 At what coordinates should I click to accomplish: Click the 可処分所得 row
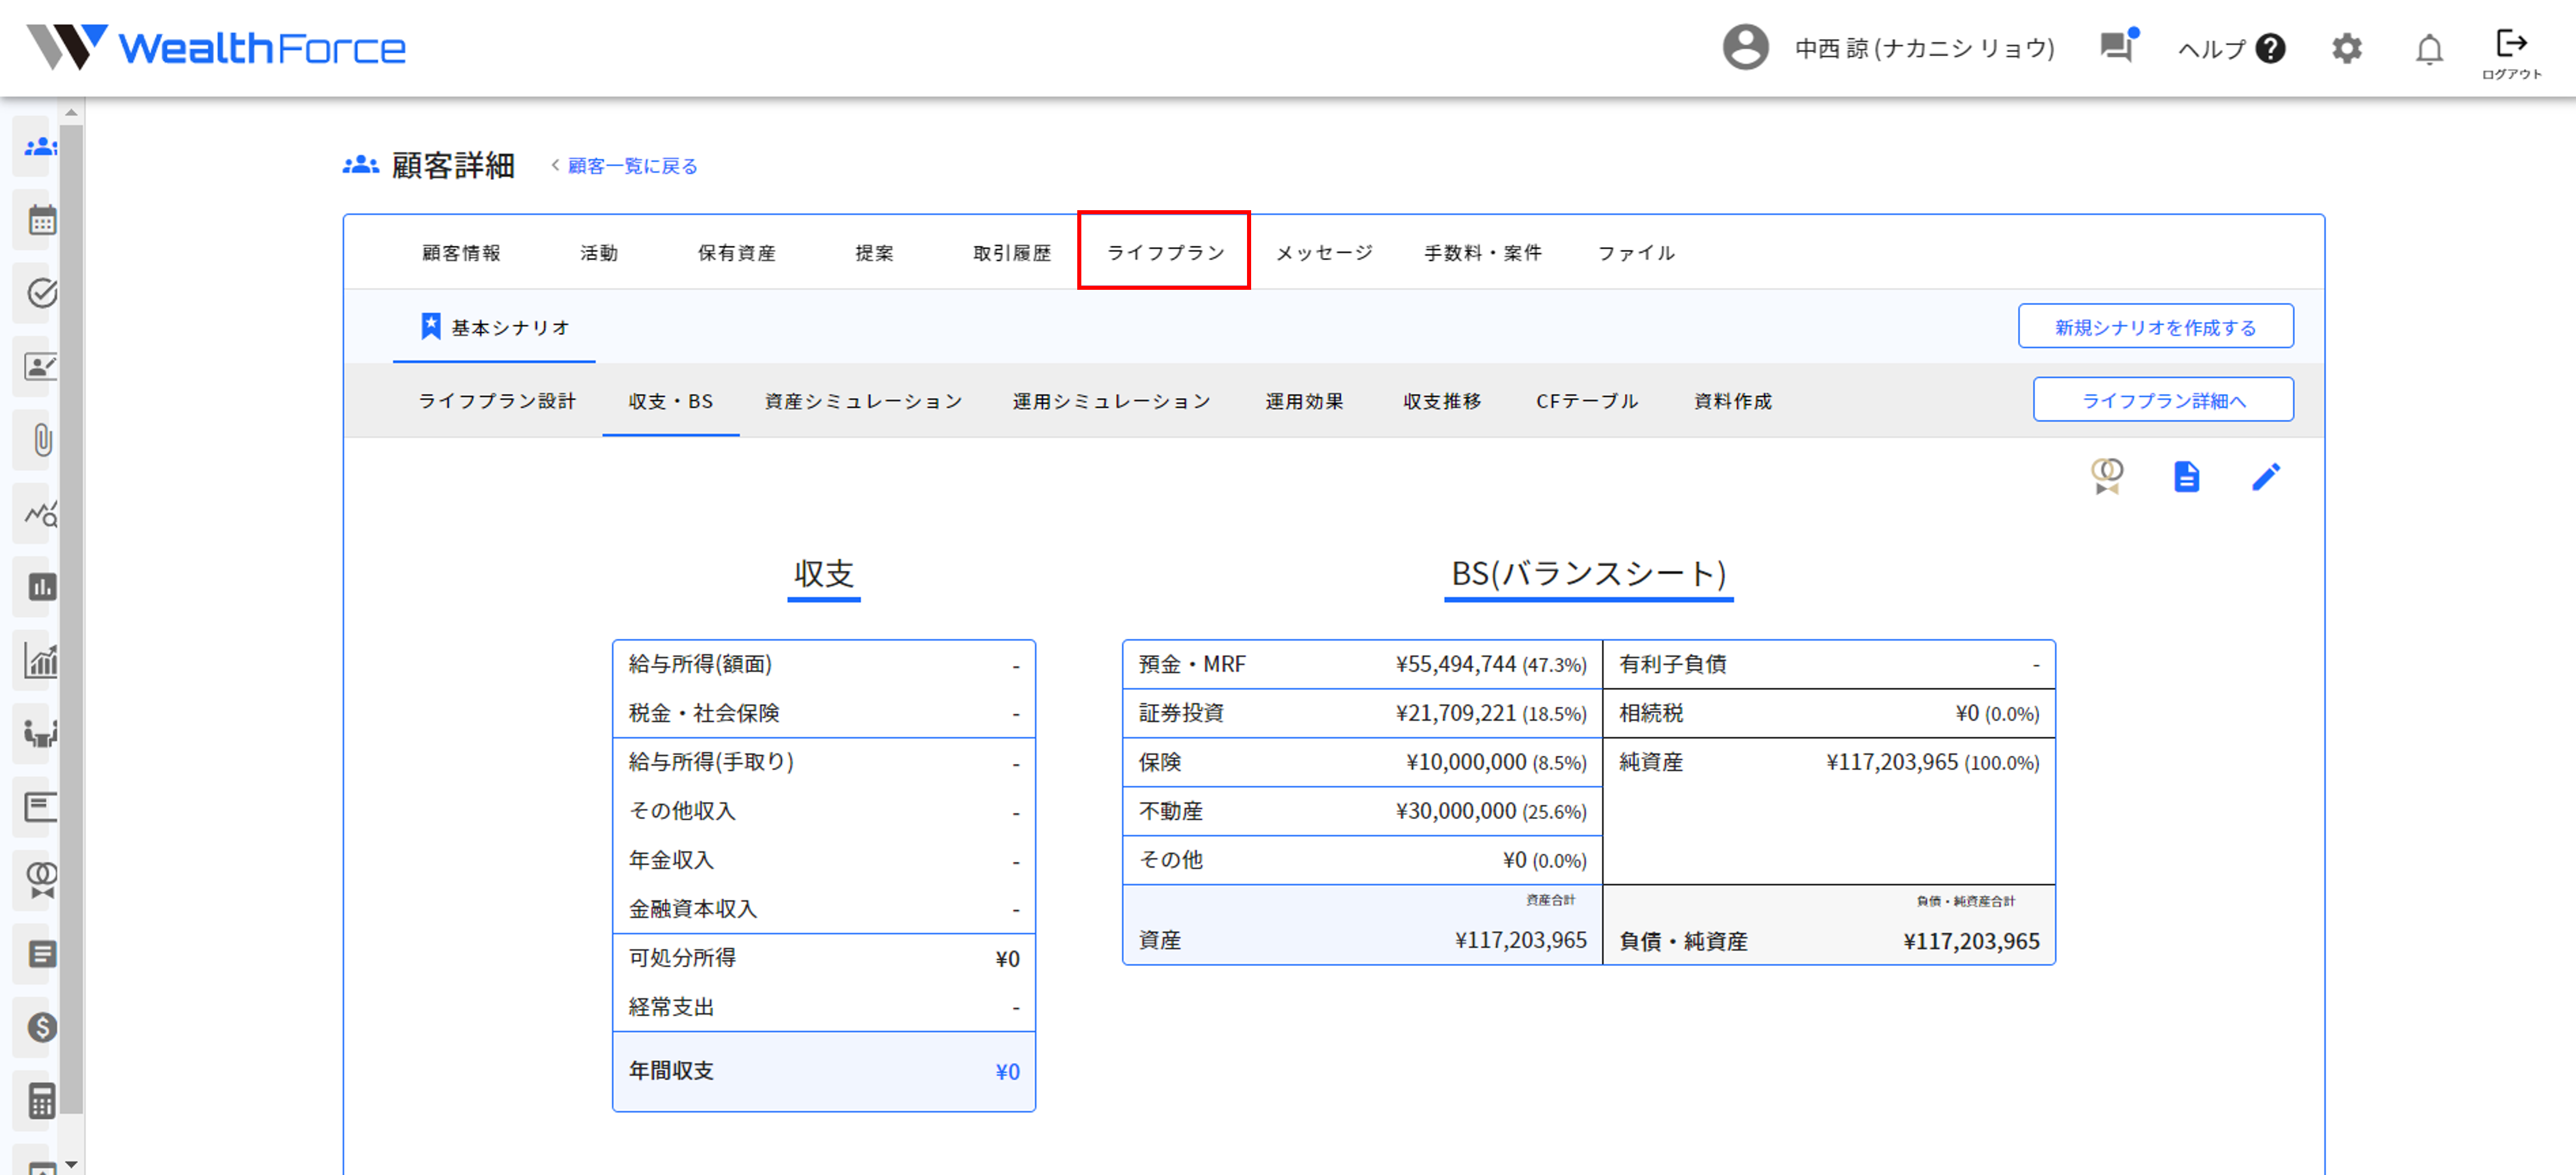pos(824,958)
